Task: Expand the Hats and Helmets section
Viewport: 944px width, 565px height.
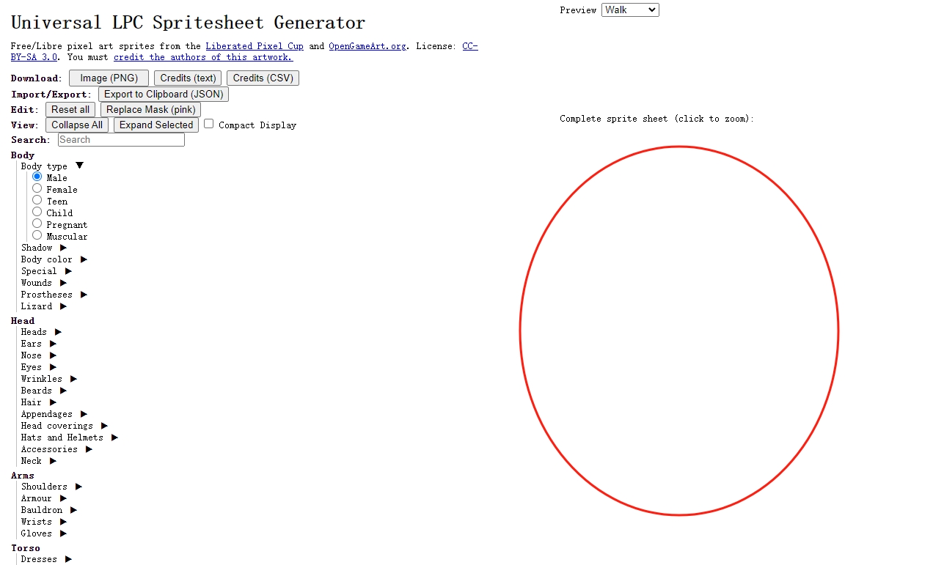Action: coord(69,437)
